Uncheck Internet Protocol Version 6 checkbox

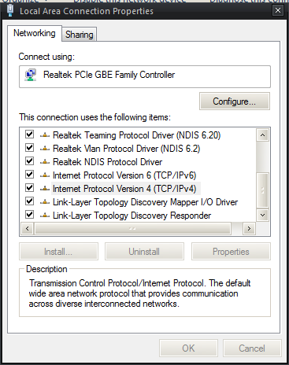tap(29, 175)
